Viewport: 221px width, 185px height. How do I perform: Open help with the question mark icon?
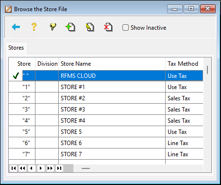34,27
